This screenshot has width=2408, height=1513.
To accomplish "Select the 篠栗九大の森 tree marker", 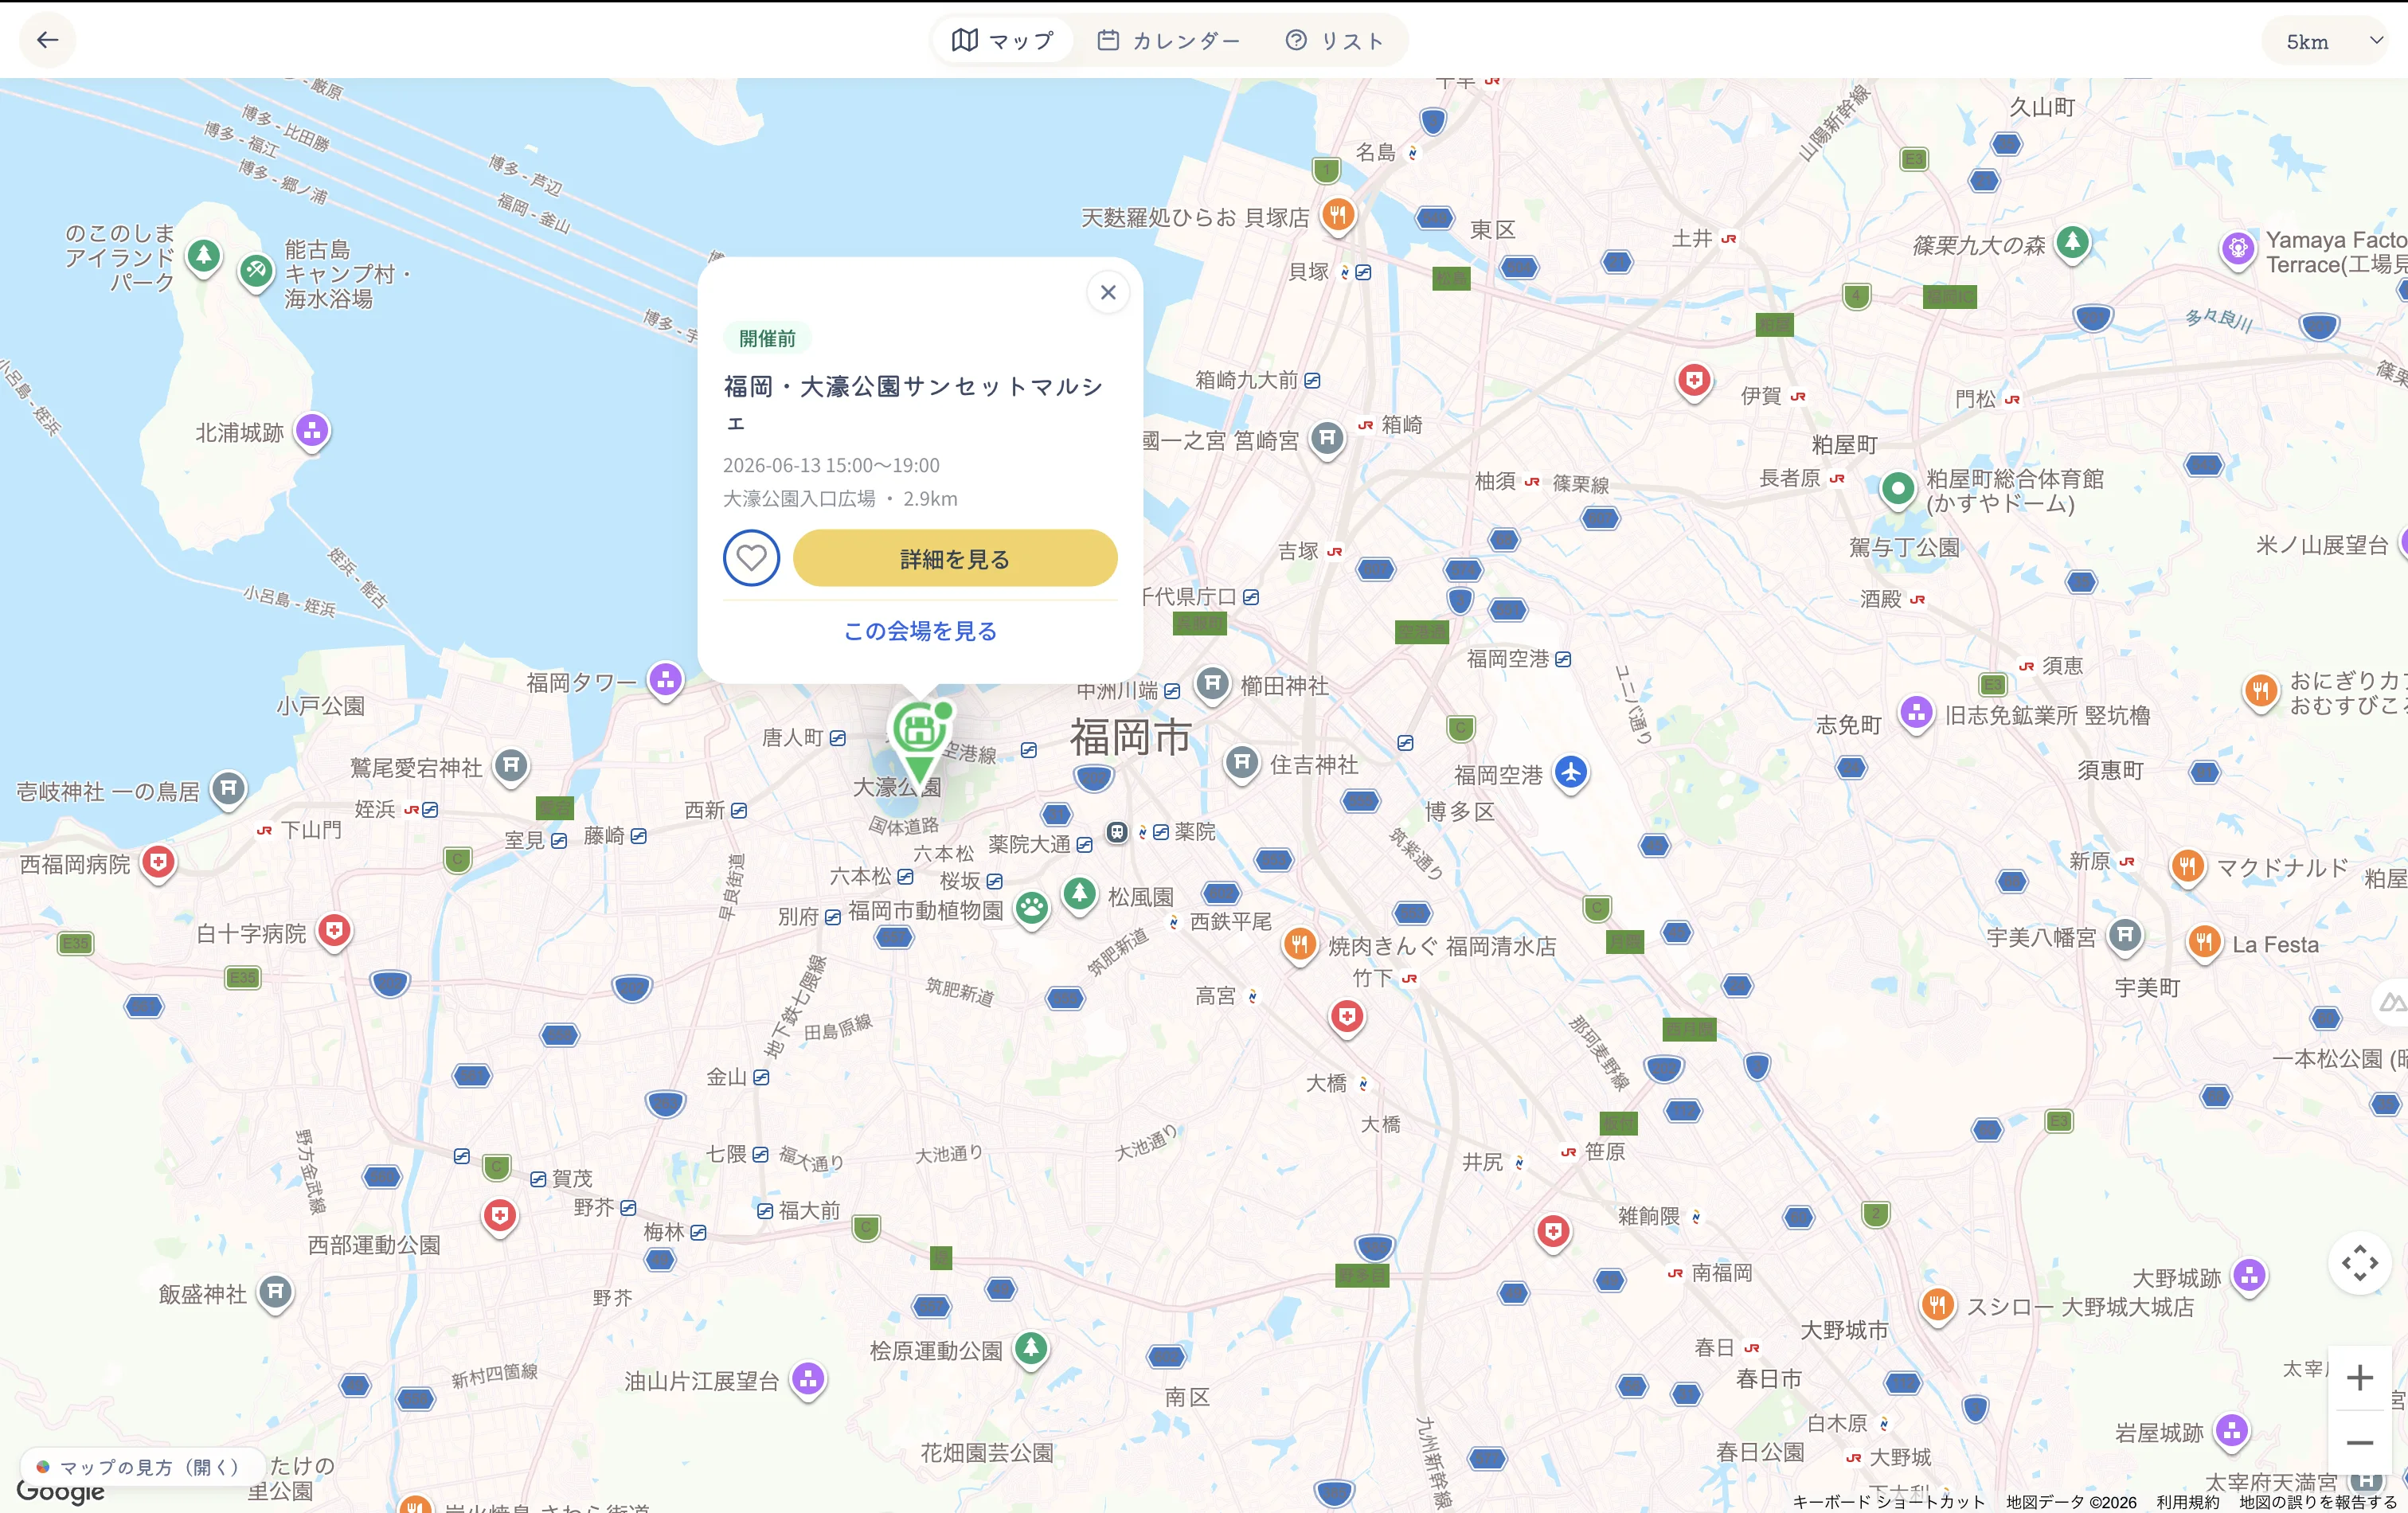I will pos(2072,243).
